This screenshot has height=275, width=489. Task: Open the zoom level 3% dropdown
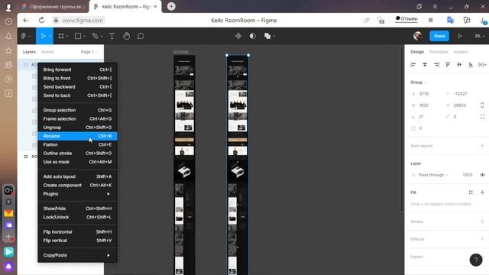479,36
